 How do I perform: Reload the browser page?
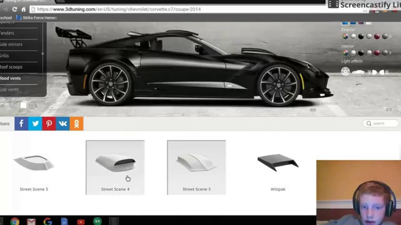coord(14,9)
